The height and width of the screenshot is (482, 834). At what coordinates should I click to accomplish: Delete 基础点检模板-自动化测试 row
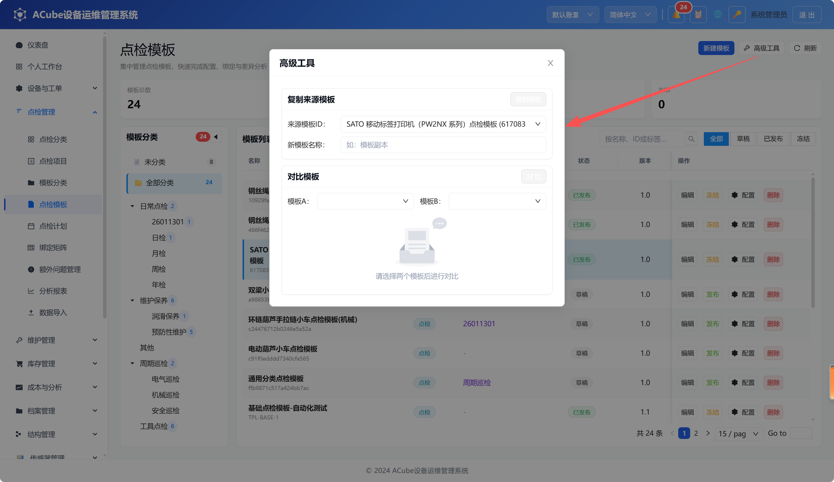coord(773,412)
